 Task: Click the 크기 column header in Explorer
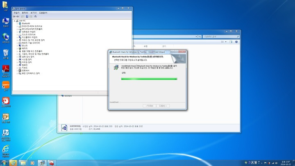164,46
